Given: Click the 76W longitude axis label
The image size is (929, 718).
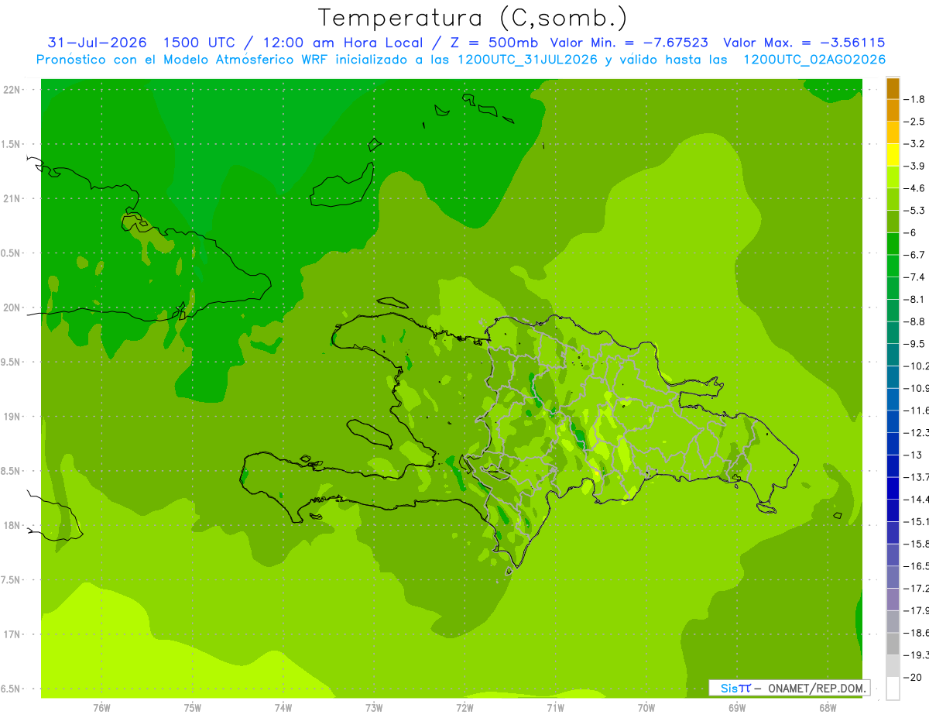Looking at the screenshot, I should (x=101, y=707).
